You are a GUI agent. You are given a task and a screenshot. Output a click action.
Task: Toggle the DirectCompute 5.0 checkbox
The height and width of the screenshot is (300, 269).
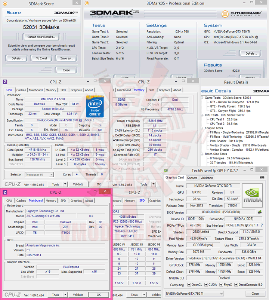click(236, 285)
